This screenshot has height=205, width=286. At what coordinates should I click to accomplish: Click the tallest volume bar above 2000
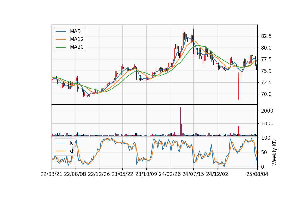[x=181, y=122]
